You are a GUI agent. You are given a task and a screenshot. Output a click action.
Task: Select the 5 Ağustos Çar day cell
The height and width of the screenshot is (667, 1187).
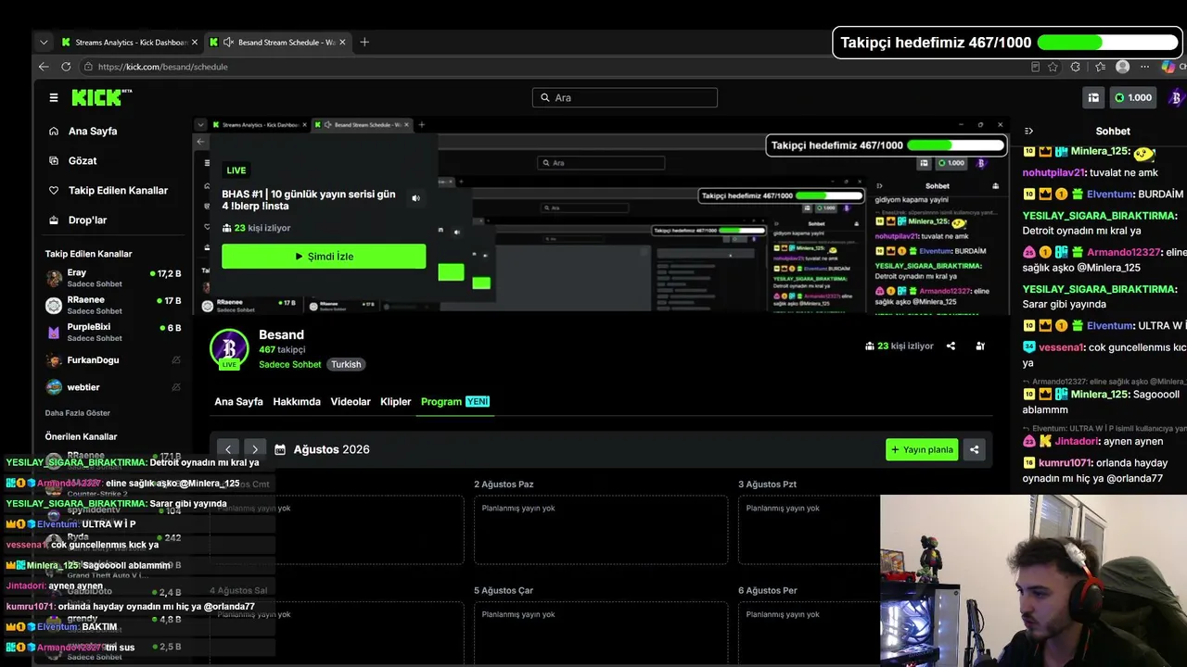pos(601,634)
